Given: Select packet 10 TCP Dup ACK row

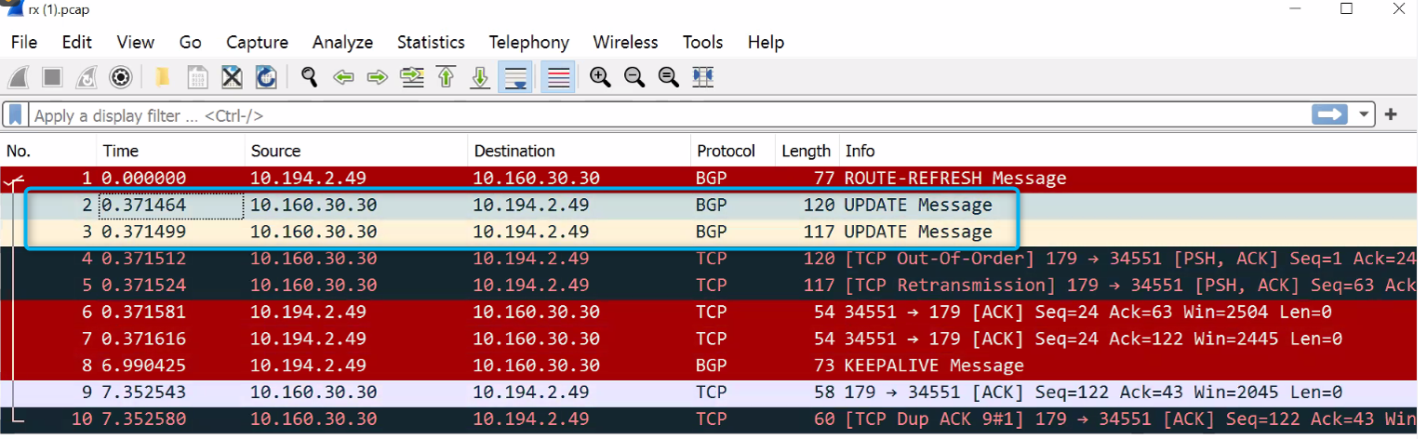Looking at the screenshot, I should point(709,419).
